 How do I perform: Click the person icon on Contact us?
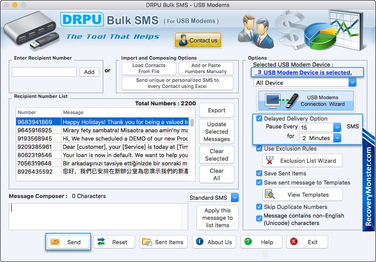pos(183,40)
